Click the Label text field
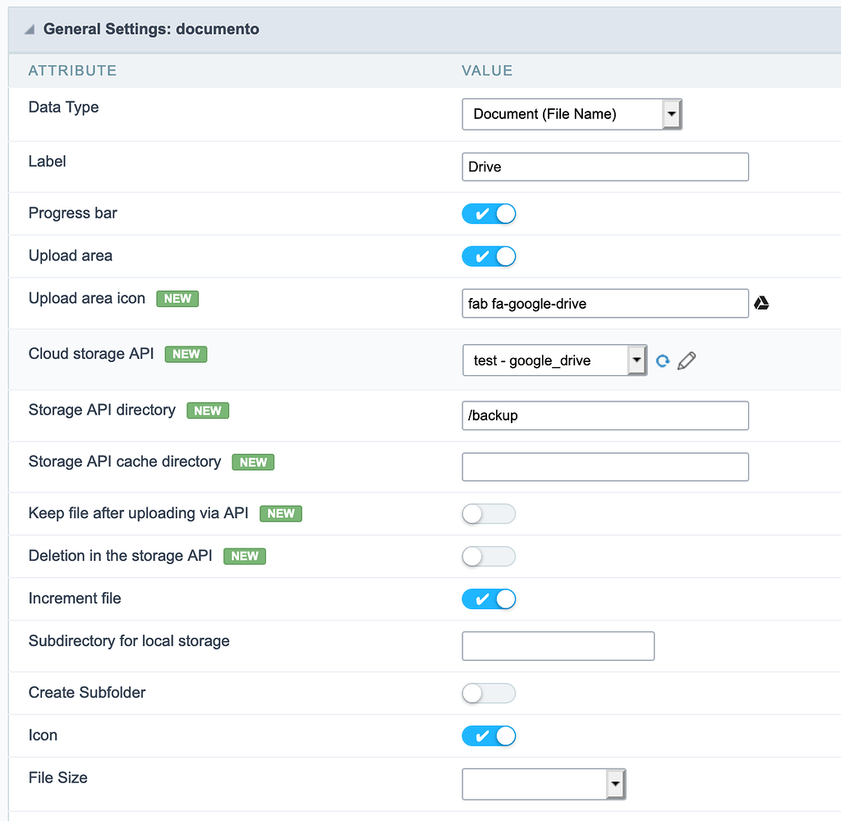Viewport: 841px width, 821px height. tap(605, 167)
